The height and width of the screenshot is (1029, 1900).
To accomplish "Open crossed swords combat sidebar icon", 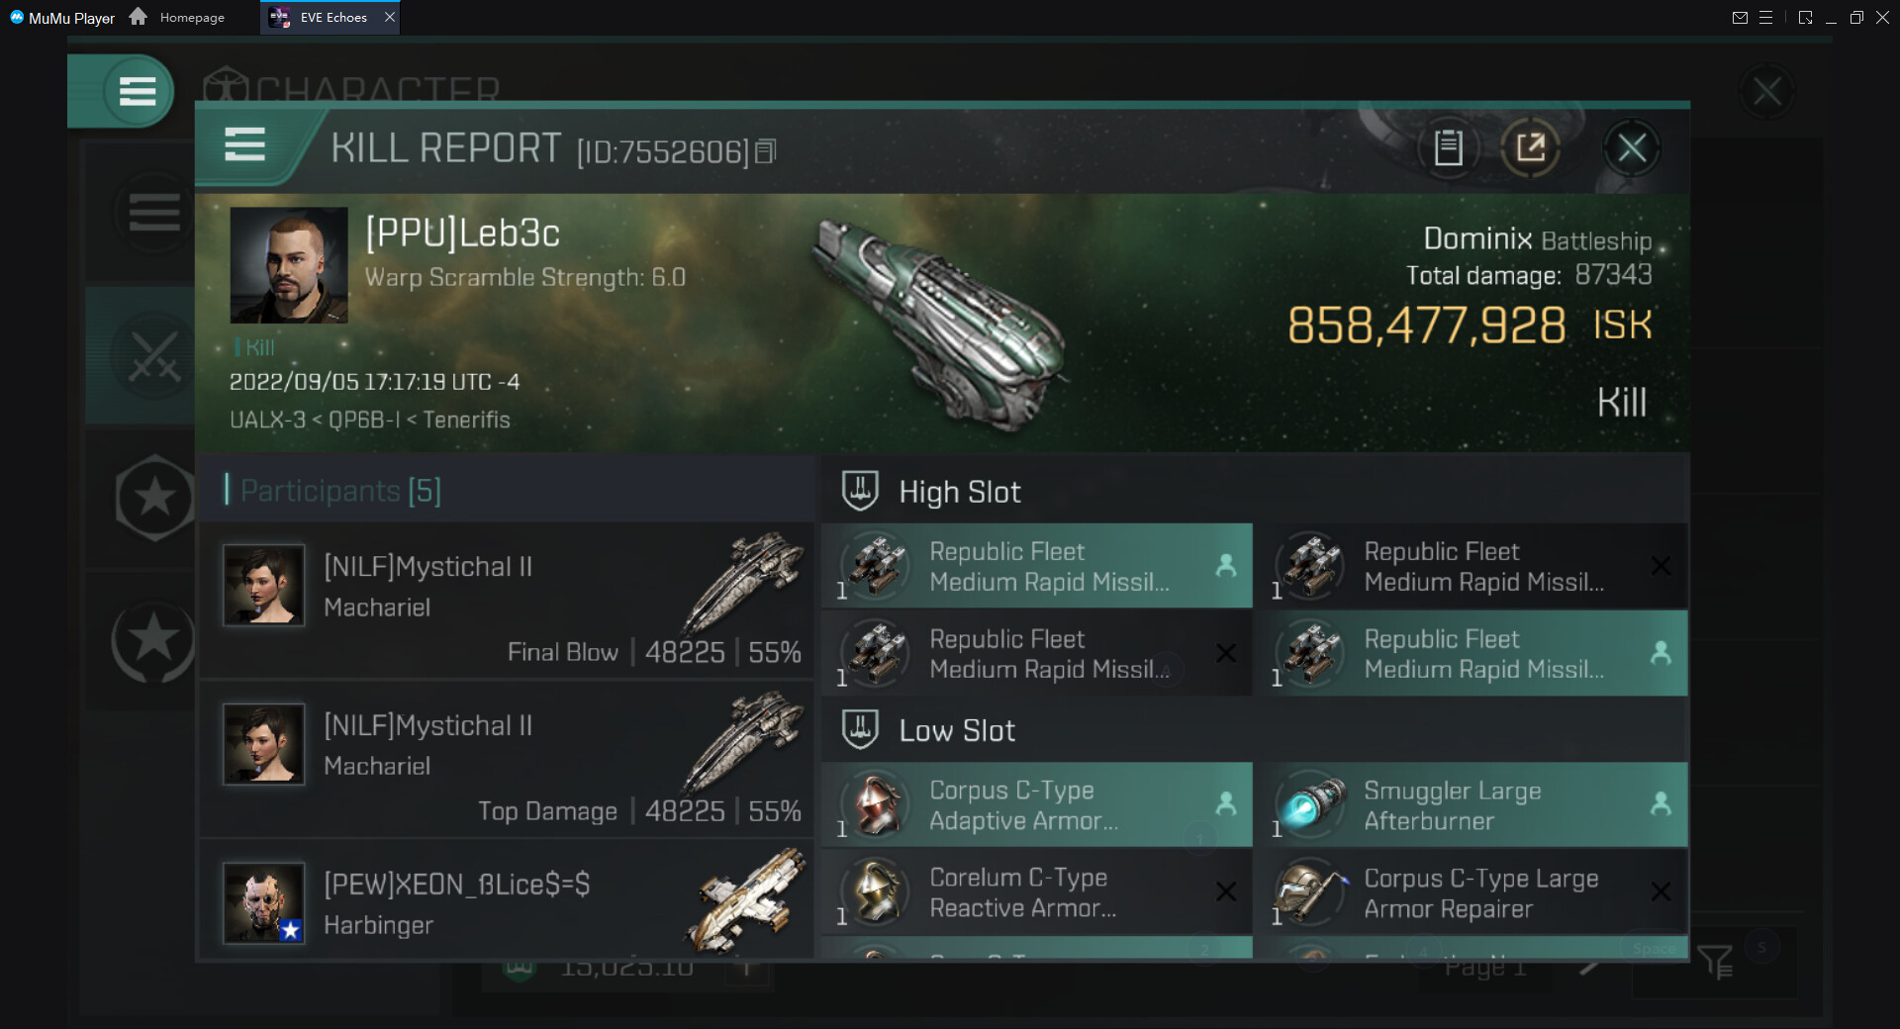I will pyautogui.click(x=153, y=356).
